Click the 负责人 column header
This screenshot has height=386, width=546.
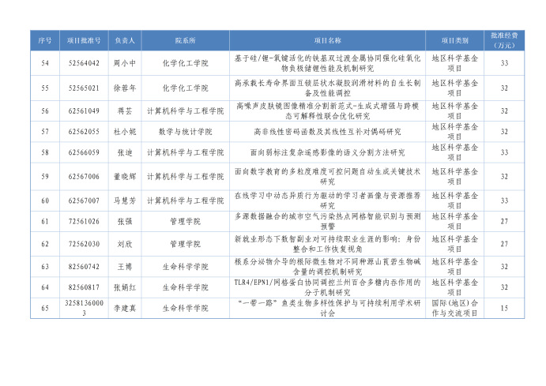coord(125,40)
